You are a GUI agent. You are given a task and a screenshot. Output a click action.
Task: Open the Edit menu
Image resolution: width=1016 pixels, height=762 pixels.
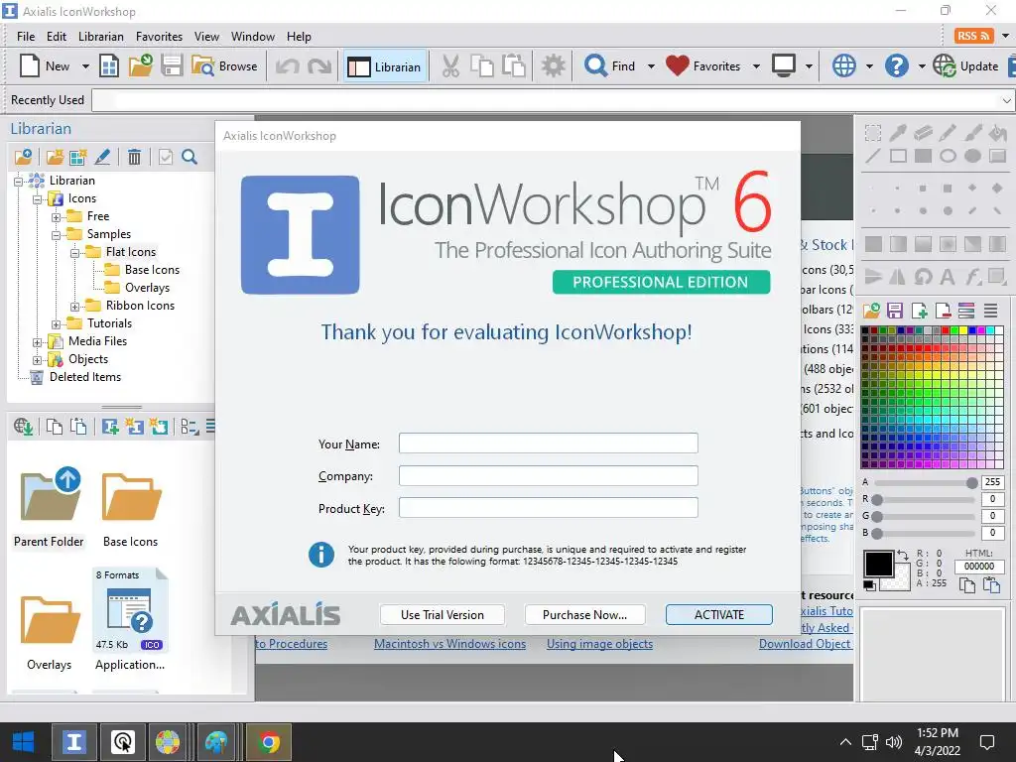57,37
